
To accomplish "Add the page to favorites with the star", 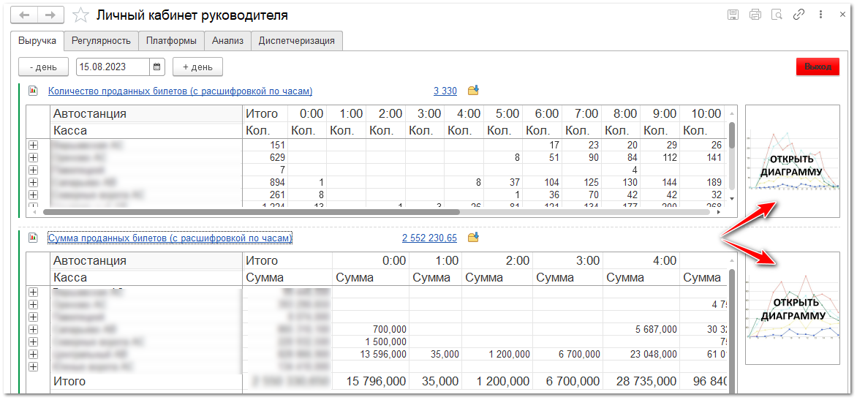I will pos(81,15).
